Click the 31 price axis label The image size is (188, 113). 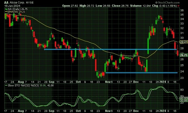tap(182, 33)
